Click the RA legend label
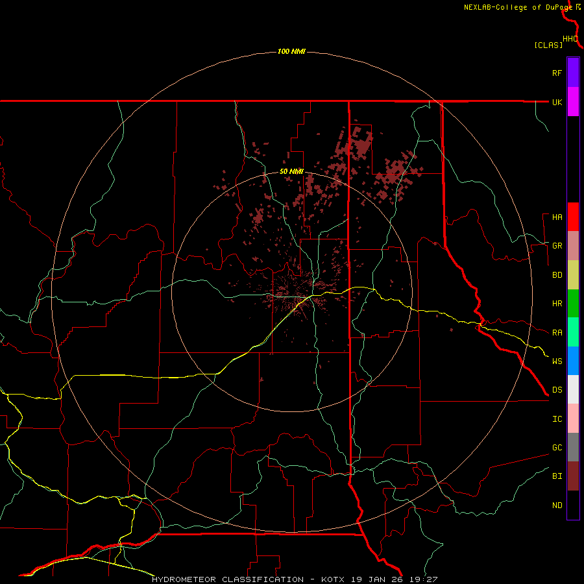This screenshot has height=584, width=584. (x=557, y=333)
